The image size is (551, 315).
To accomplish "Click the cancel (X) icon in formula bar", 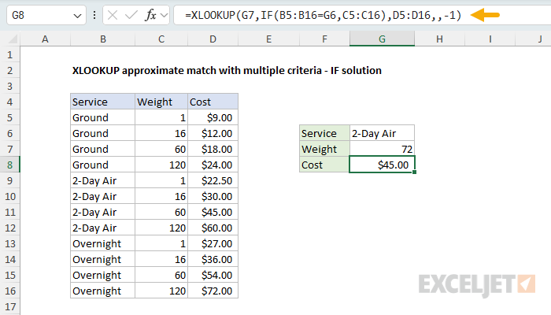I will pos(113,15).
